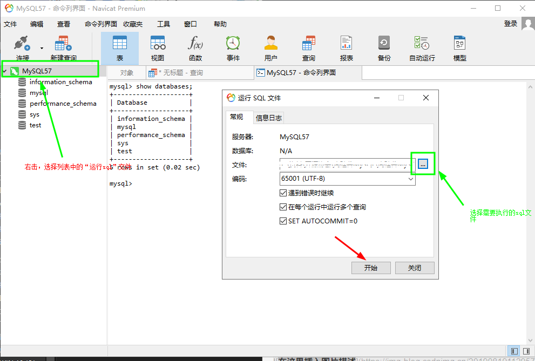Open the 窗口 menu
Screen dimensions: 535x361
(191, 24)
